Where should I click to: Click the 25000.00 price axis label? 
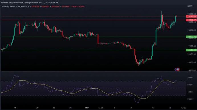point(192,22)
